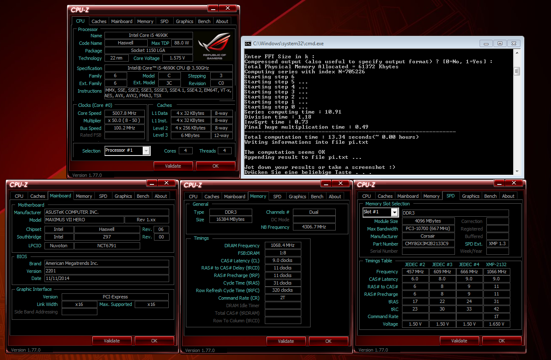
Task: Click the SPD Ext. value XMP 1.3
Action: coord(498,244)
